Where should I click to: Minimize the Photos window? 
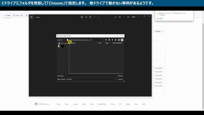139,16
